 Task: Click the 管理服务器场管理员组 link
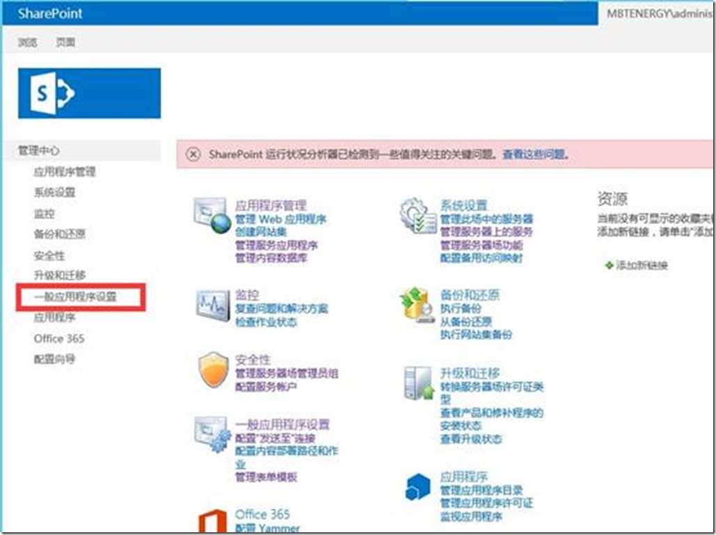point(287,374)
